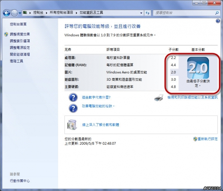The width and height of the screenshot is (223, 191).
Task: Click 重新執行評定 to rerun assessment
Action: coord(208,139)
